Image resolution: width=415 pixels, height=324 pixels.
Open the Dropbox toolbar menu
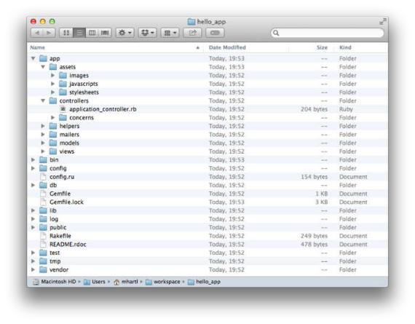[147, 33]
